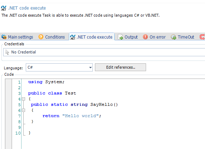Click the .NET logo beside the page title
Screen dimensions: 205x149
tap(4, 8)
